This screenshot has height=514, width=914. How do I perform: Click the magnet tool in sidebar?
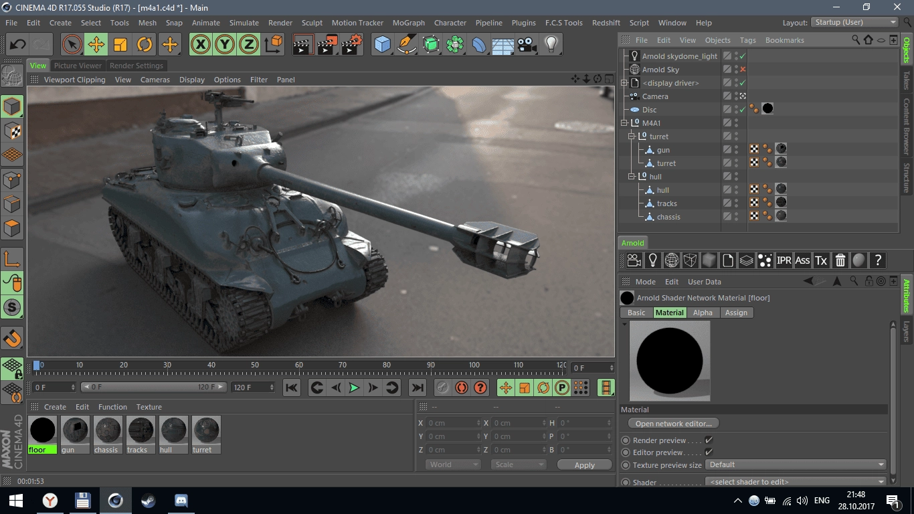(x=12, y=338)
